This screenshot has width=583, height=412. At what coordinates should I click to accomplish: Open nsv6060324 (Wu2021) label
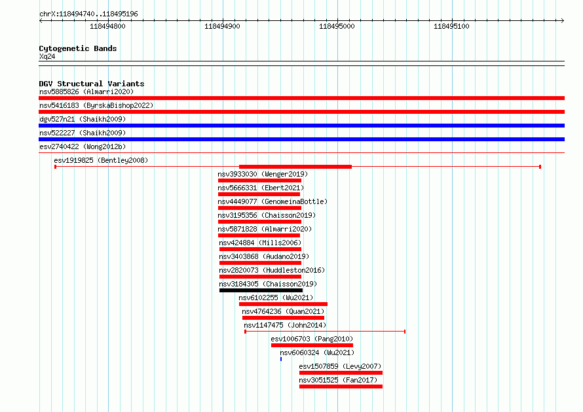(x=317, y=352)
